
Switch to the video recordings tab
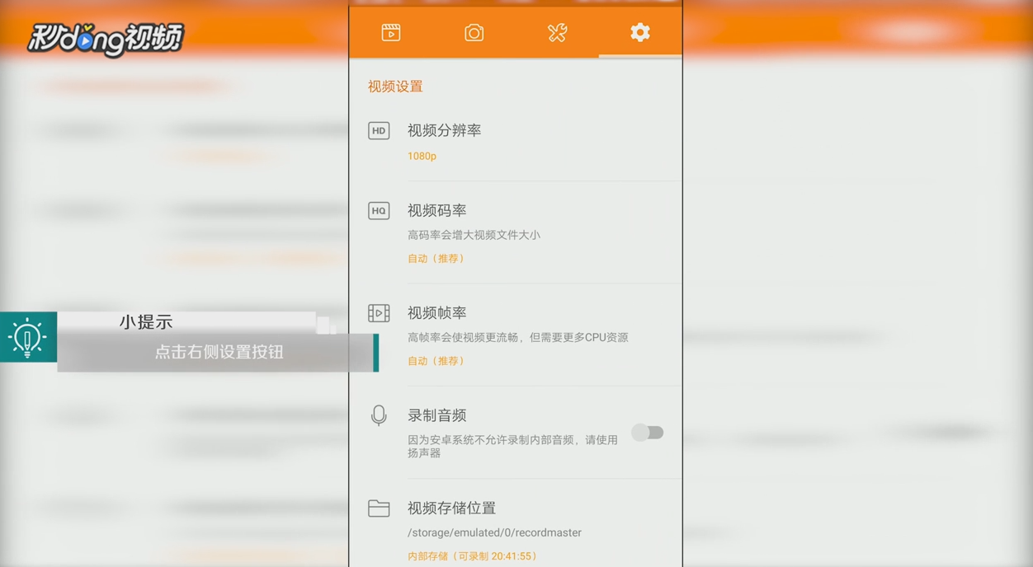pyautogui.click(x=391, y=32)
